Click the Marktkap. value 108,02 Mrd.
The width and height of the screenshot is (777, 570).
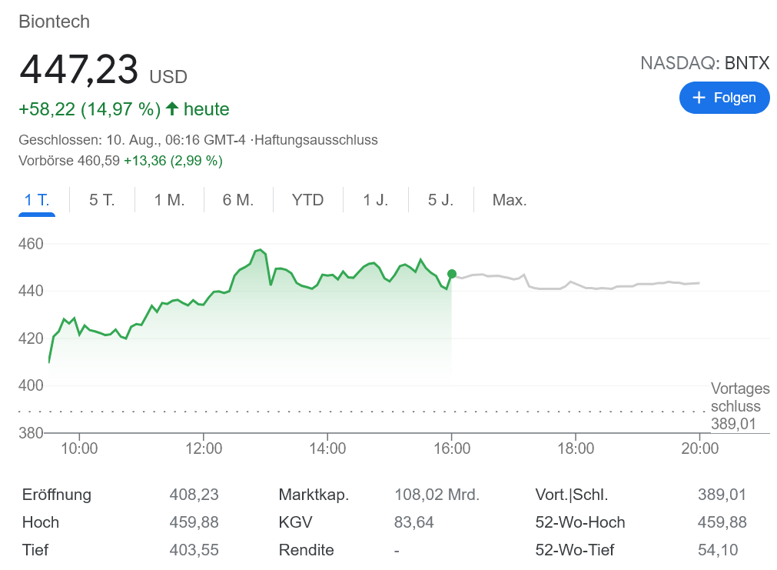[x=437, y=495]
